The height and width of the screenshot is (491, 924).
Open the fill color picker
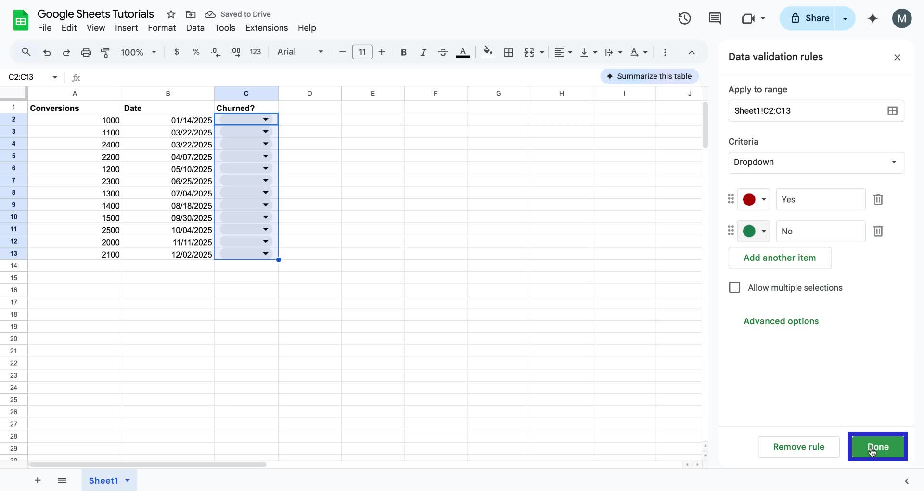(x=488, y=52)
